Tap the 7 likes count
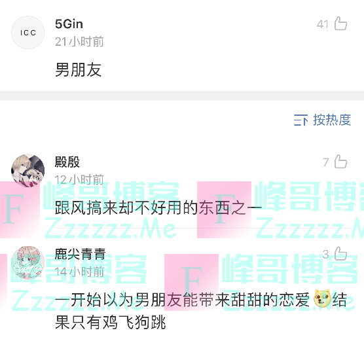This screenshot has width=364, height=339. point(326,162)
